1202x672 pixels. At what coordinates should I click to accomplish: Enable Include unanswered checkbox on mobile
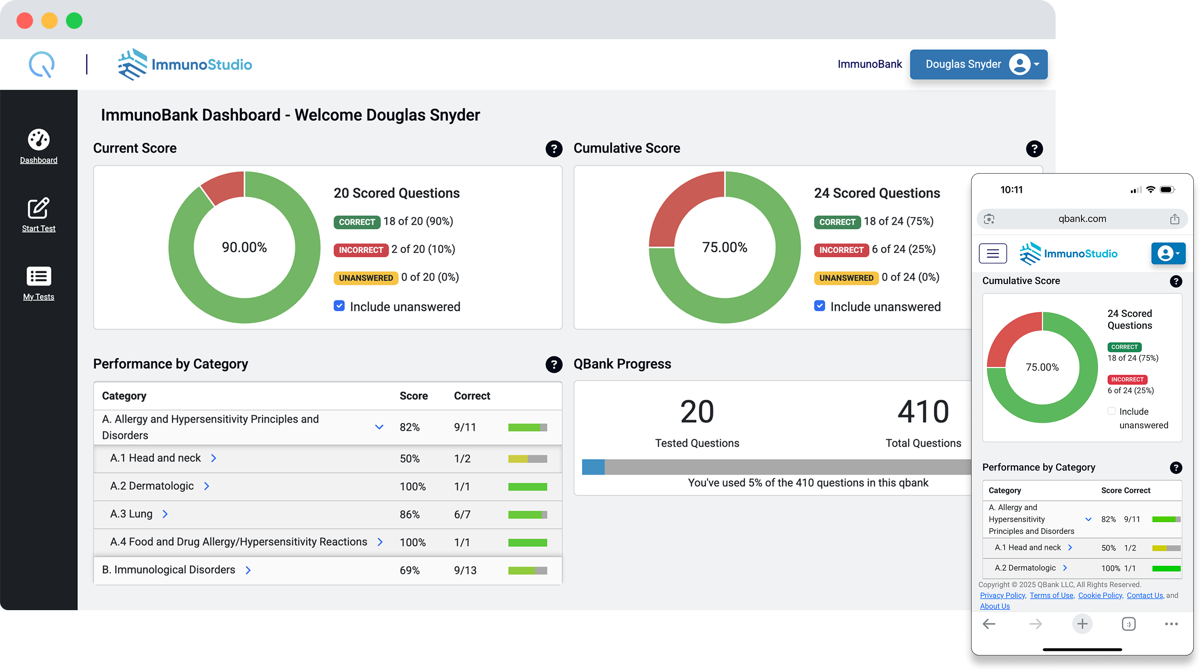pyautogui.click(x=1112, y=411)
